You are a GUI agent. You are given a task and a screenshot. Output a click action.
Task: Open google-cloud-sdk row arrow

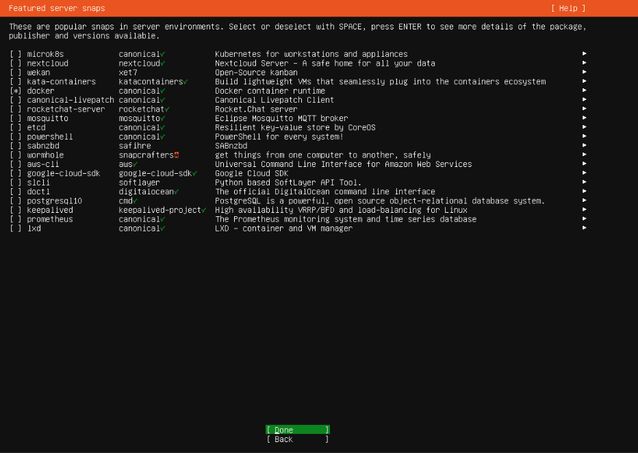coord(585,173)
